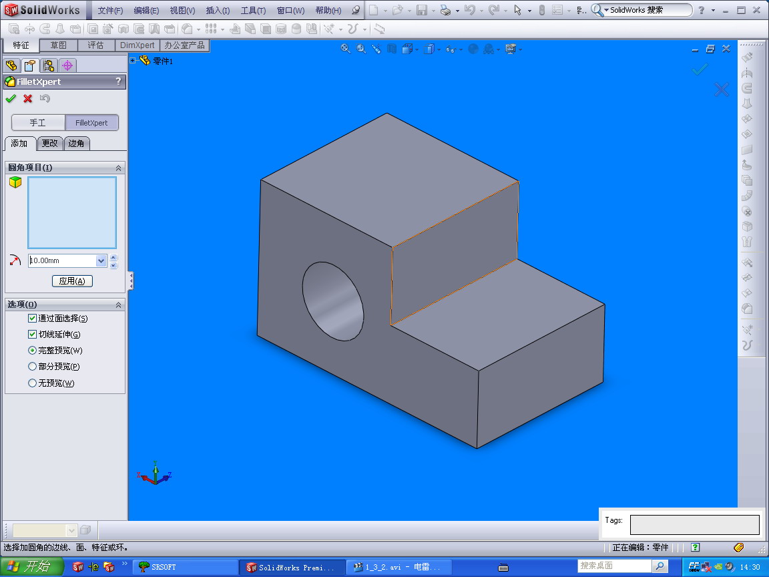Click Zoom to Fit in view toolbar
This screenshot has width=769, height=577.
[346, 49]
